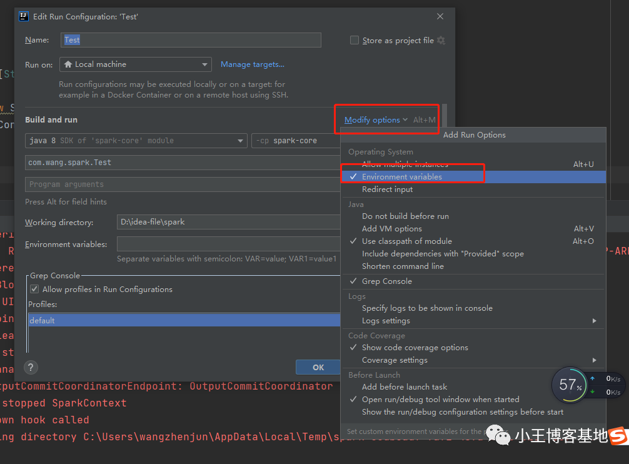
Task: Toggle the Grep Console menu option
Action: tap(473, 281)
